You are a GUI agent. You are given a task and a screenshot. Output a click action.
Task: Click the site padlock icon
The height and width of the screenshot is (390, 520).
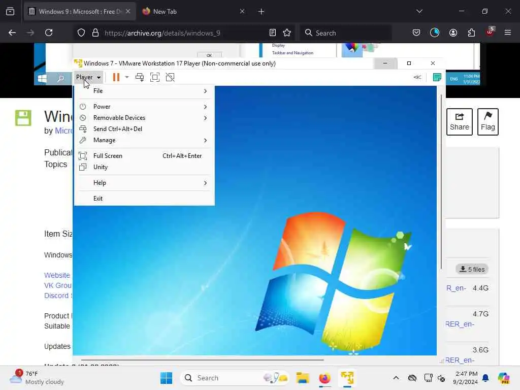(95, 33)
